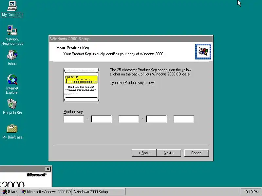Screen dimensions: 262x196
Task: Click the Microsoft logo in splash window
Action: (37, 175)
